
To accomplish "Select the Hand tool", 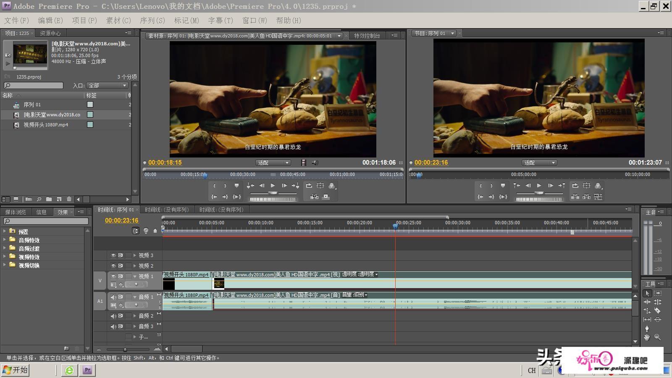I will [x=647, y=337].
